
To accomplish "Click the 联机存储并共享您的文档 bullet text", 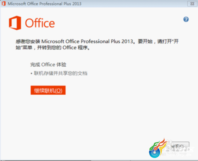I will (x=61, y=73).
